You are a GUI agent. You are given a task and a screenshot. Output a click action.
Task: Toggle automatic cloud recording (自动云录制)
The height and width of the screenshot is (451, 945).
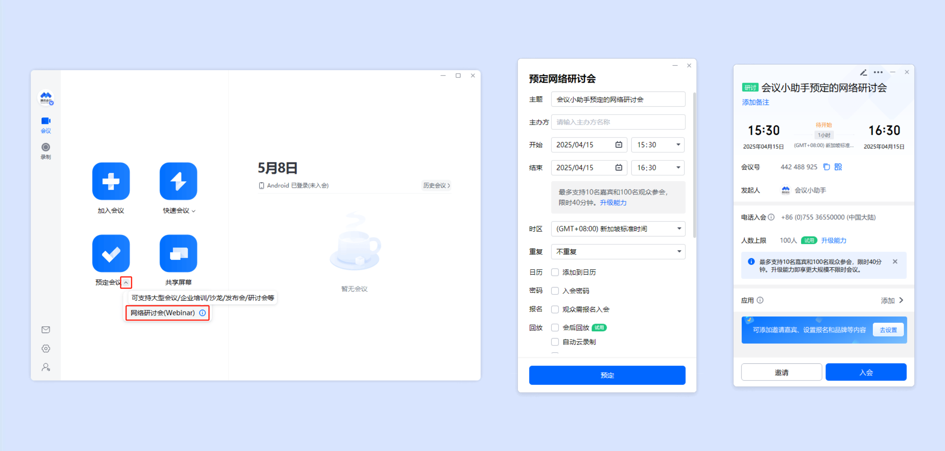[x=555, y=342]
